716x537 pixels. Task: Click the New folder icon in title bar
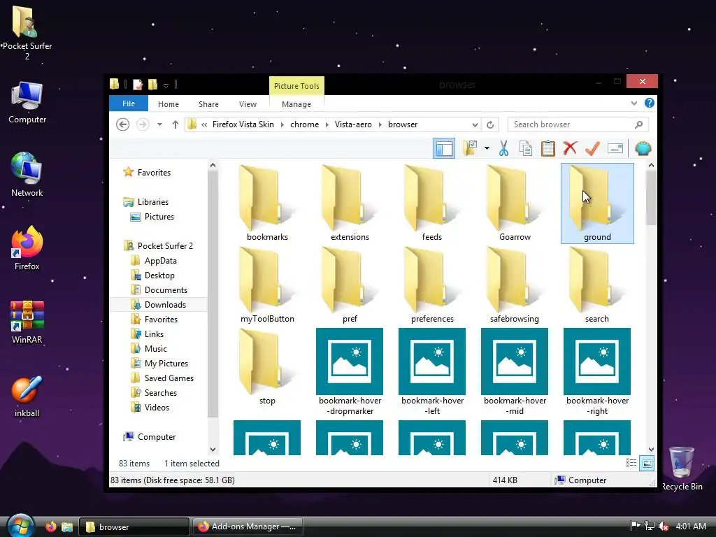152,85
